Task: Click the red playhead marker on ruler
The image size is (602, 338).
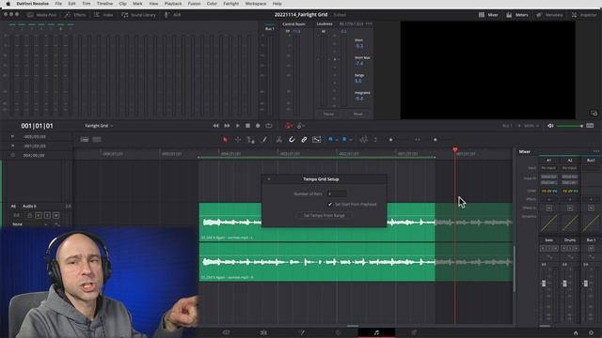Action: (x=455, y=150)
